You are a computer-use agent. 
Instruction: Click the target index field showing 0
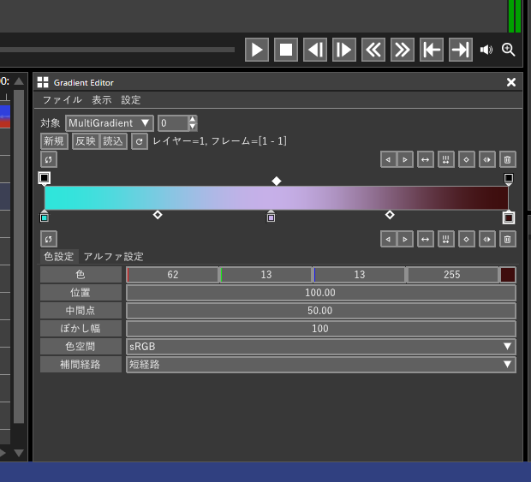click(x=173, y=123)
